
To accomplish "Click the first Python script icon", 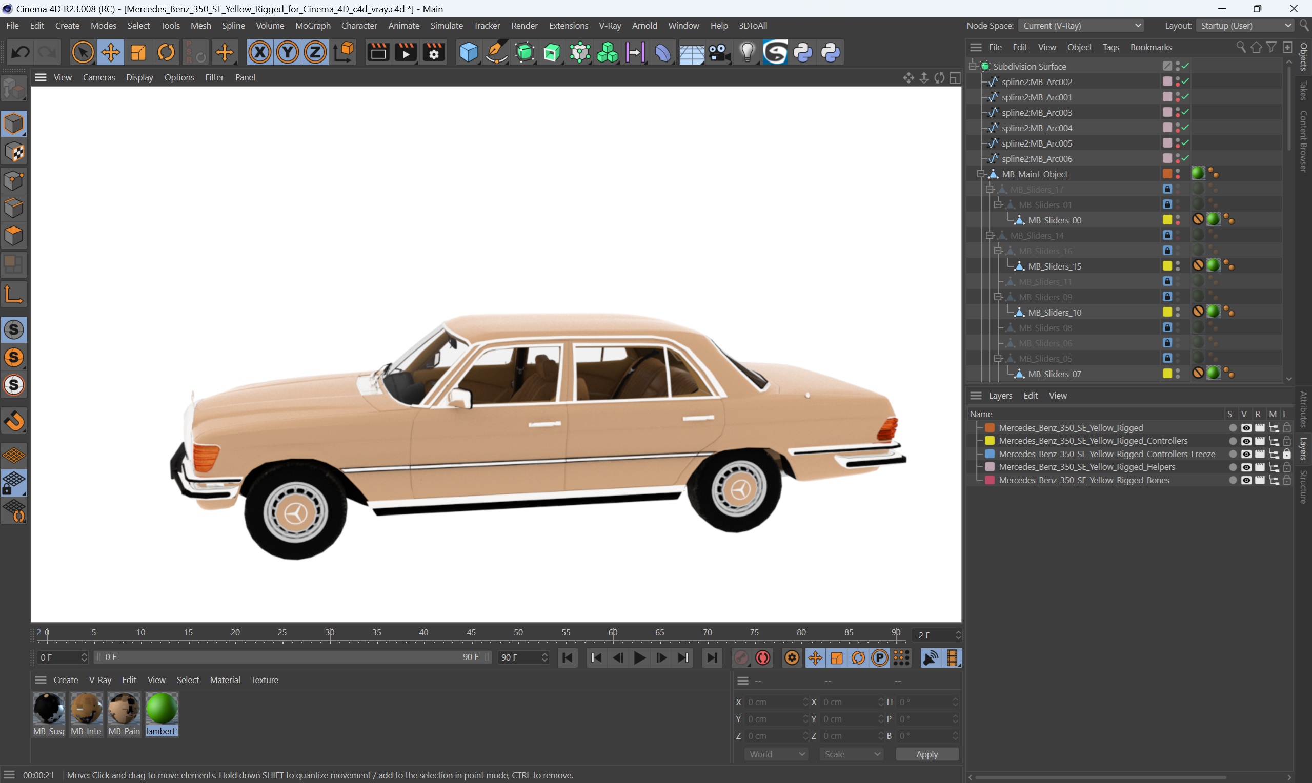I will pos(803,52).
